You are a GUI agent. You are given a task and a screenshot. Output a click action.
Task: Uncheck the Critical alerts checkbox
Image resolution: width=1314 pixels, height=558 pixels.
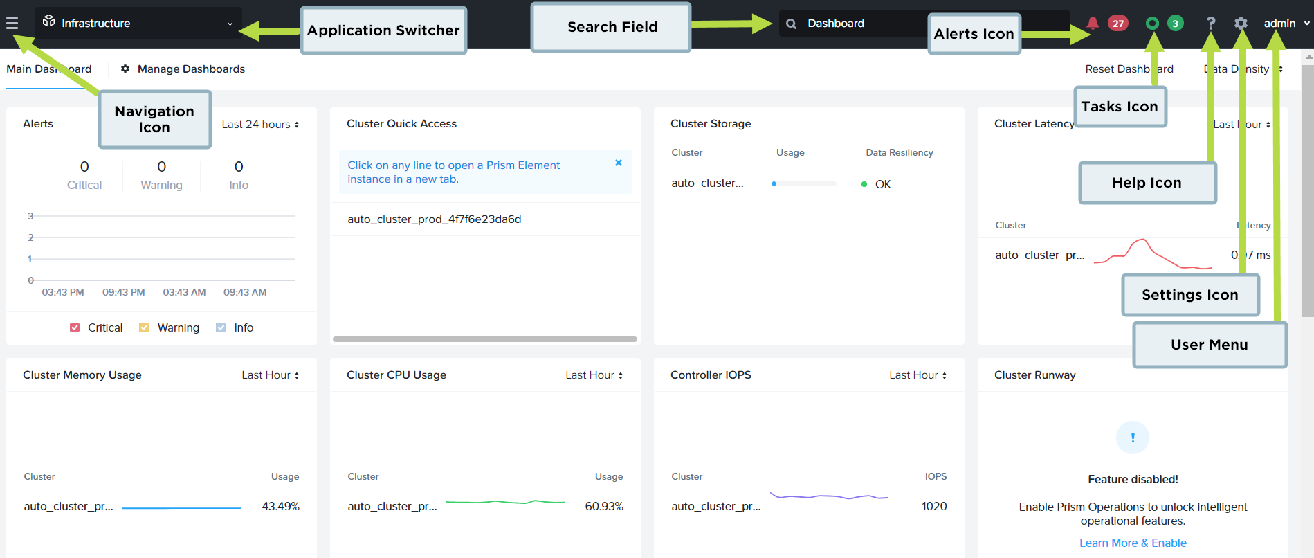coord(75,327)
